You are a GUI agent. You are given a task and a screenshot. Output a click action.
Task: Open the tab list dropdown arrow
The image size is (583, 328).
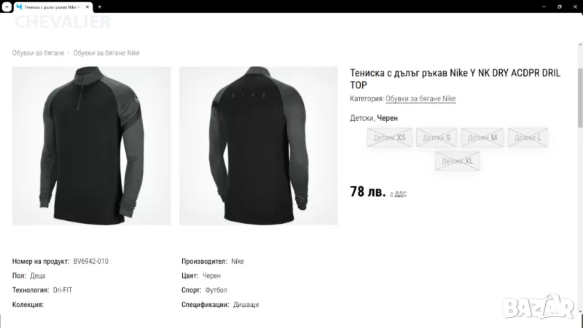(7, 7)
